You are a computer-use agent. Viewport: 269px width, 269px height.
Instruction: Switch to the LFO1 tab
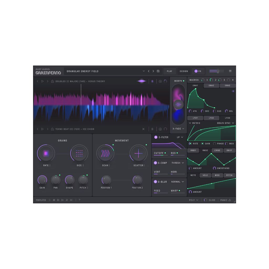point(195,118)
